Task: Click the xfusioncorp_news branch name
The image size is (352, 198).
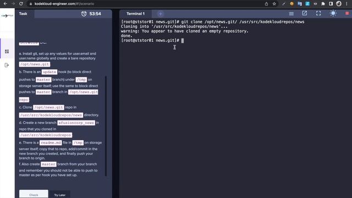Action: [76, 123]
